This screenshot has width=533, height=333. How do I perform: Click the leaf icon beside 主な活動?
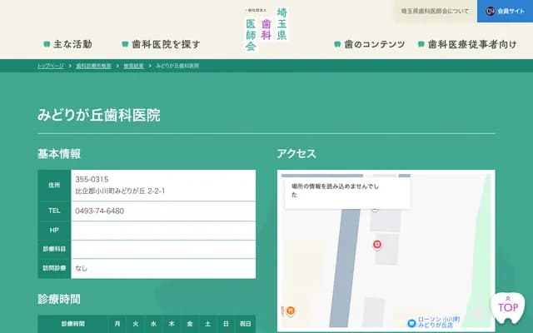tap(47, 44)
